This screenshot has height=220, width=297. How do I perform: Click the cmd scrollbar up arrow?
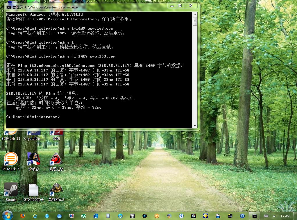[195, 14]
